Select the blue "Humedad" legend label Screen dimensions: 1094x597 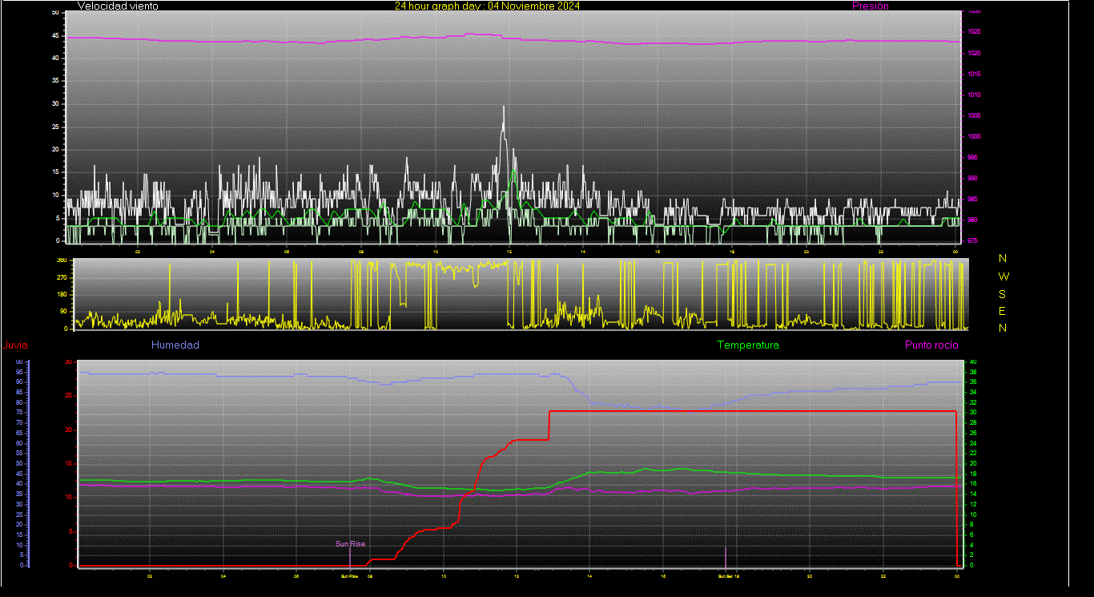(x=175, y=345)
